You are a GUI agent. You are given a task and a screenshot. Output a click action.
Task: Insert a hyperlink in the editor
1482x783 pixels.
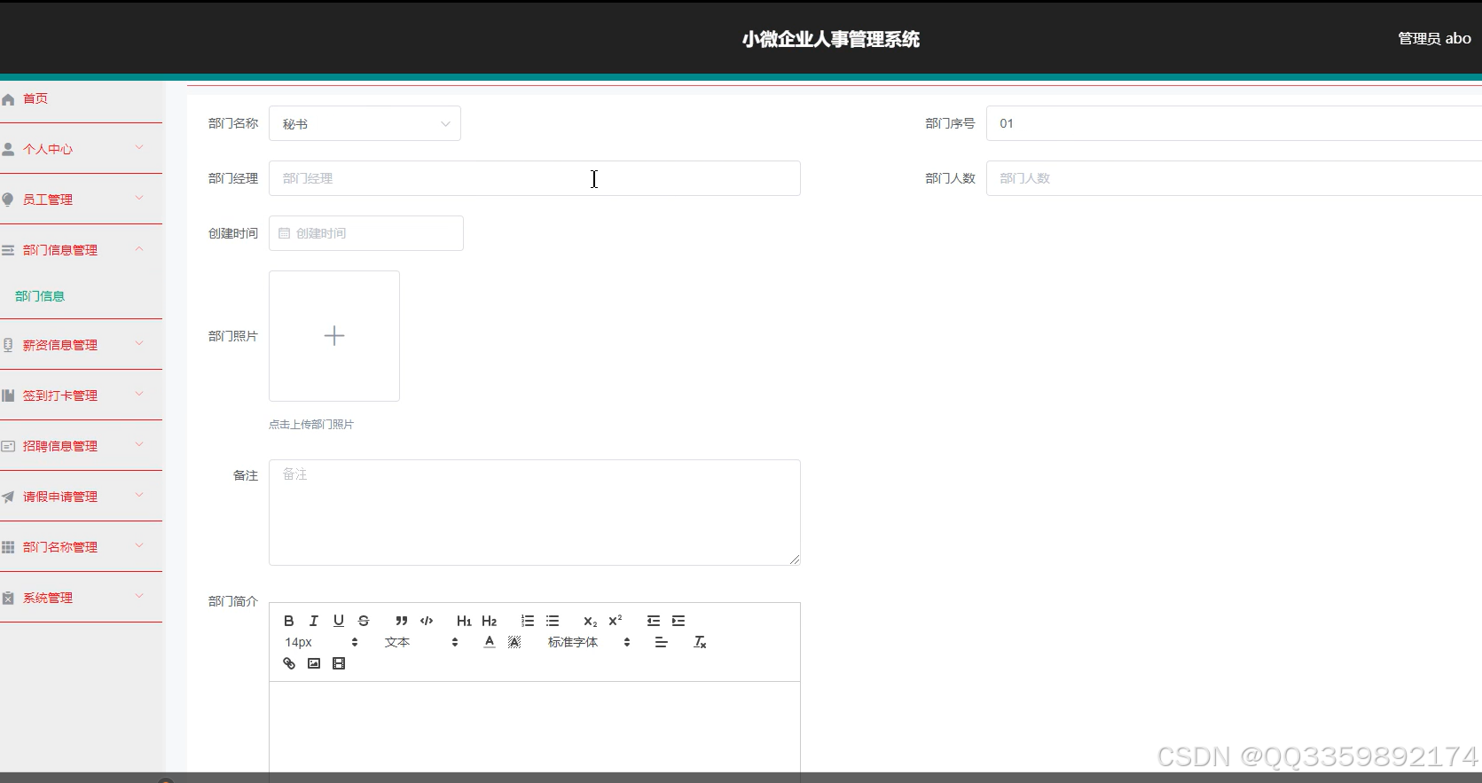[x=289, y=663]
